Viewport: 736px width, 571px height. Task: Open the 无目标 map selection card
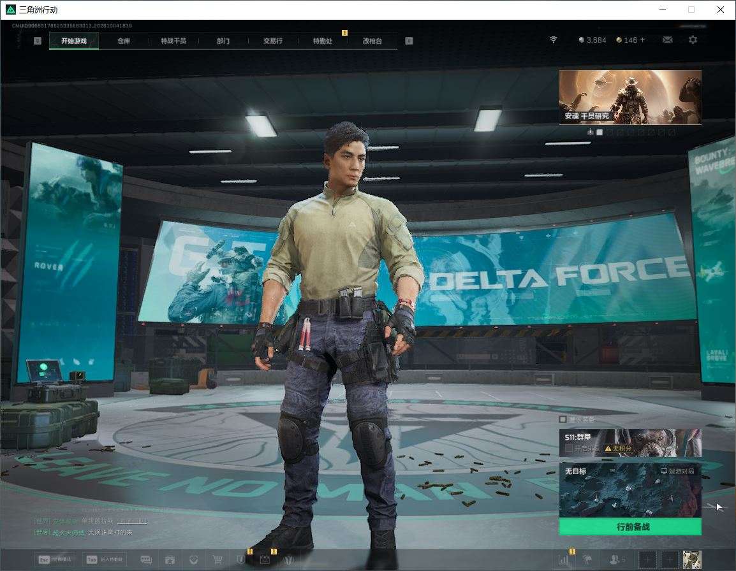click(x=630, y=490)
